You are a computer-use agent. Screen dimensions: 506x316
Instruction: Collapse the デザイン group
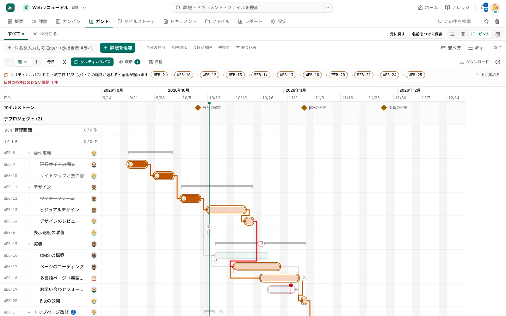coord(29,187)
